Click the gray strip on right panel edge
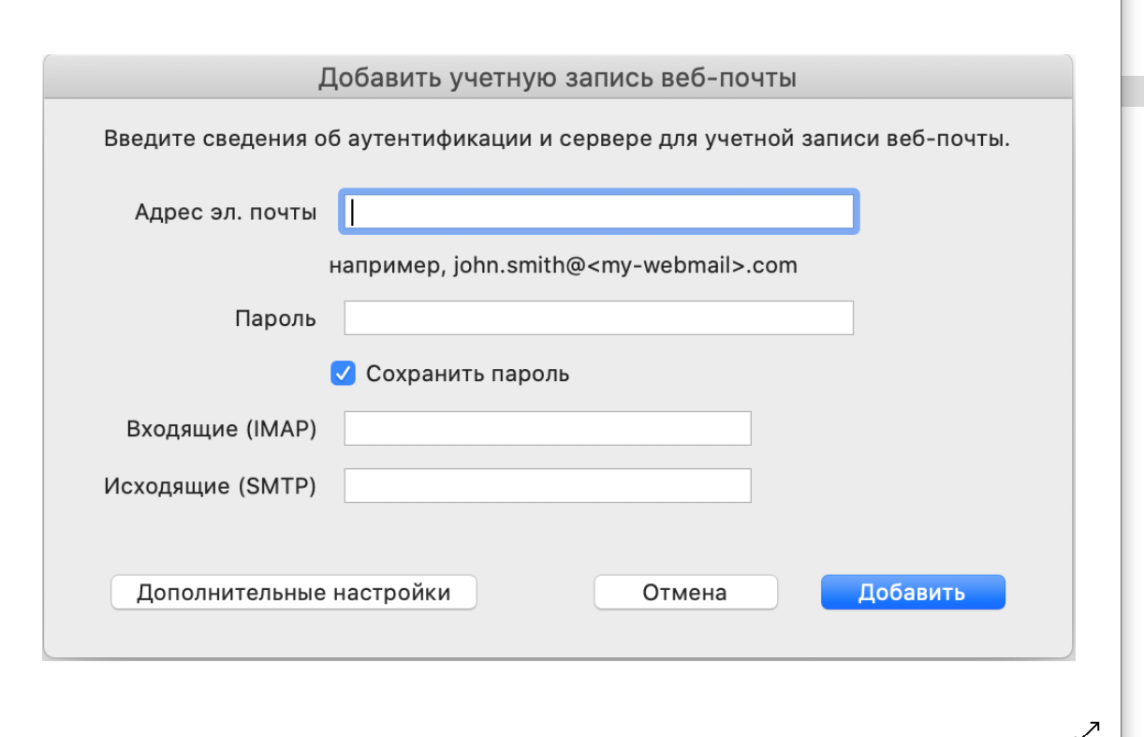 [1132, 91]
